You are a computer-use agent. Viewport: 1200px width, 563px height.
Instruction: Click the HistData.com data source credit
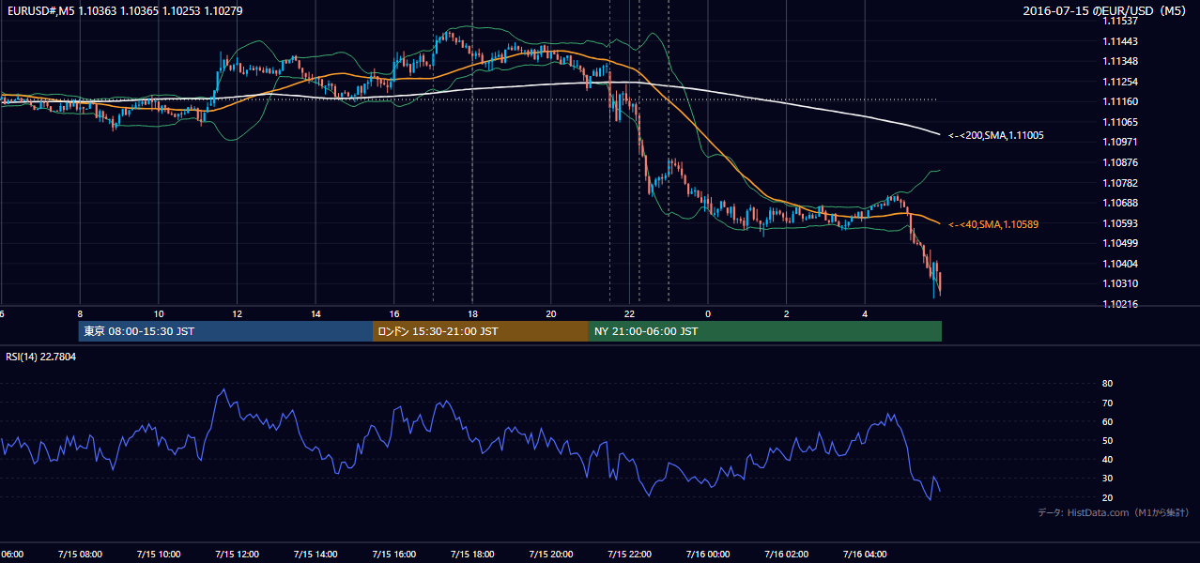[1113, 512]
